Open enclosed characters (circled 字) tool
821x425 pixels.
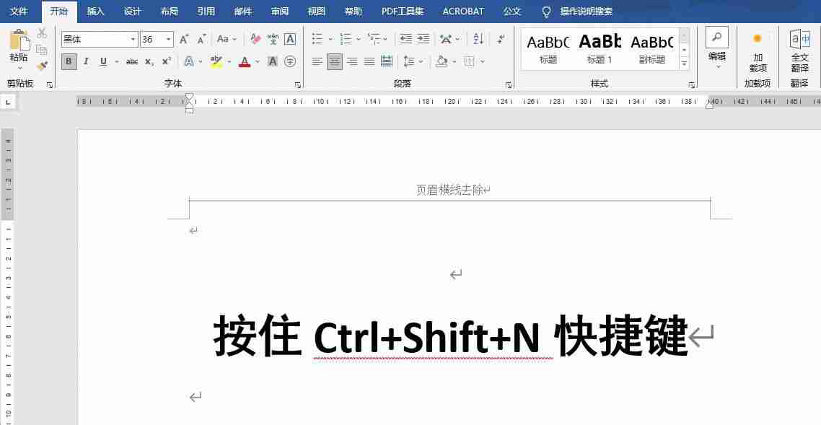tap(290, 62)
